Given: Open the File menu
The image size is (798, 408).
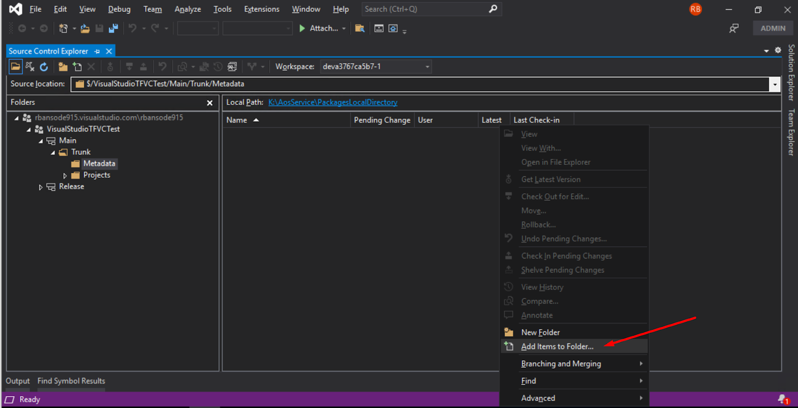Looking at the screenshot, I should tap(35, 9).
